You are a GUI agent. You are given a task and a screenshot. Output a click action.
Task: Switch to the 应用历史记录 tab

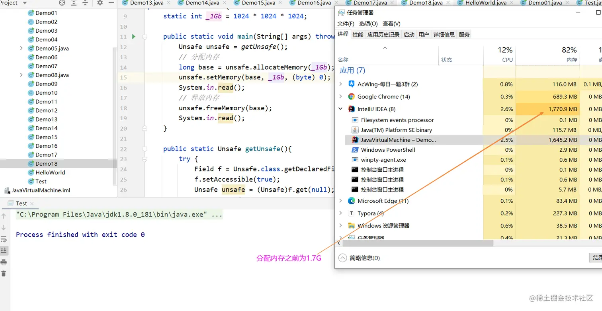tap(383, 35)
